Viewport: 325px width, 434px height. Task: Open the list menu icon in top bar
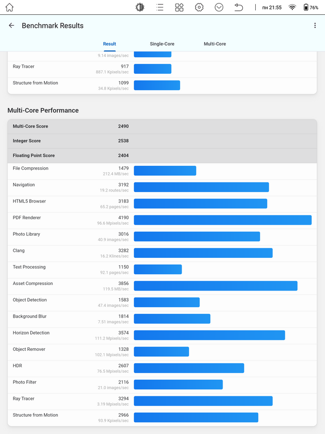click(160, 7)
